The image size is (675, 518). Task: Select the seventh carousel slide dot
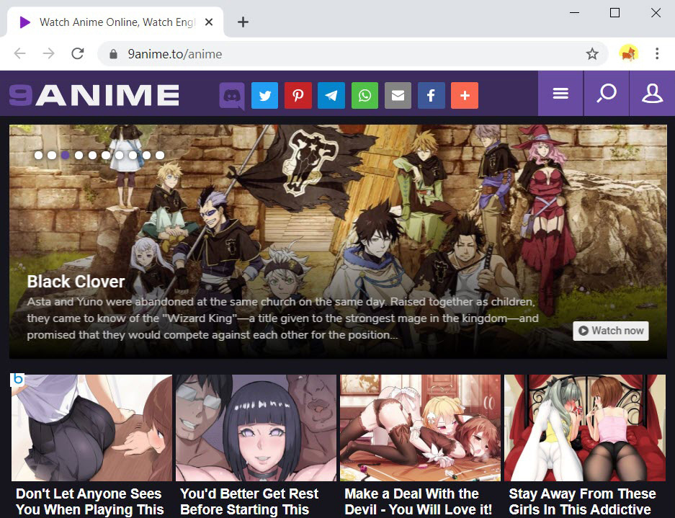120,155
